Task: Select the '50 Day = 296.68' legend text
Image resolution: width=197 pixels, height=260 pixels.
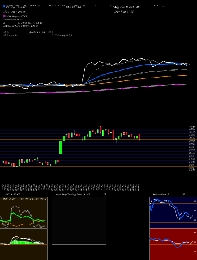Action: tap(16, 12)
